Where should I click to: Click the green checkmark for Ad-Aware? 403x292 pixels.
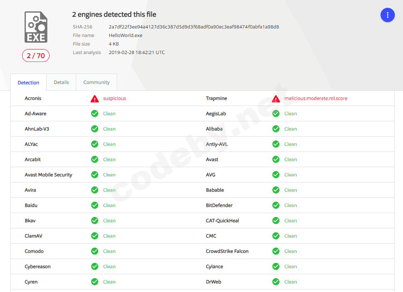95,114
